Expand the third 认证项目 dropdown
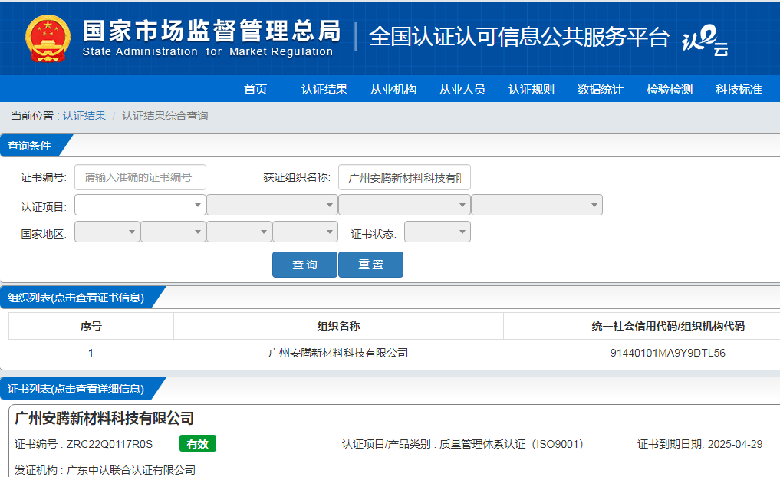The width and height of the screenshot is (780, 477). pyautogui.click(x=404, y=205)
